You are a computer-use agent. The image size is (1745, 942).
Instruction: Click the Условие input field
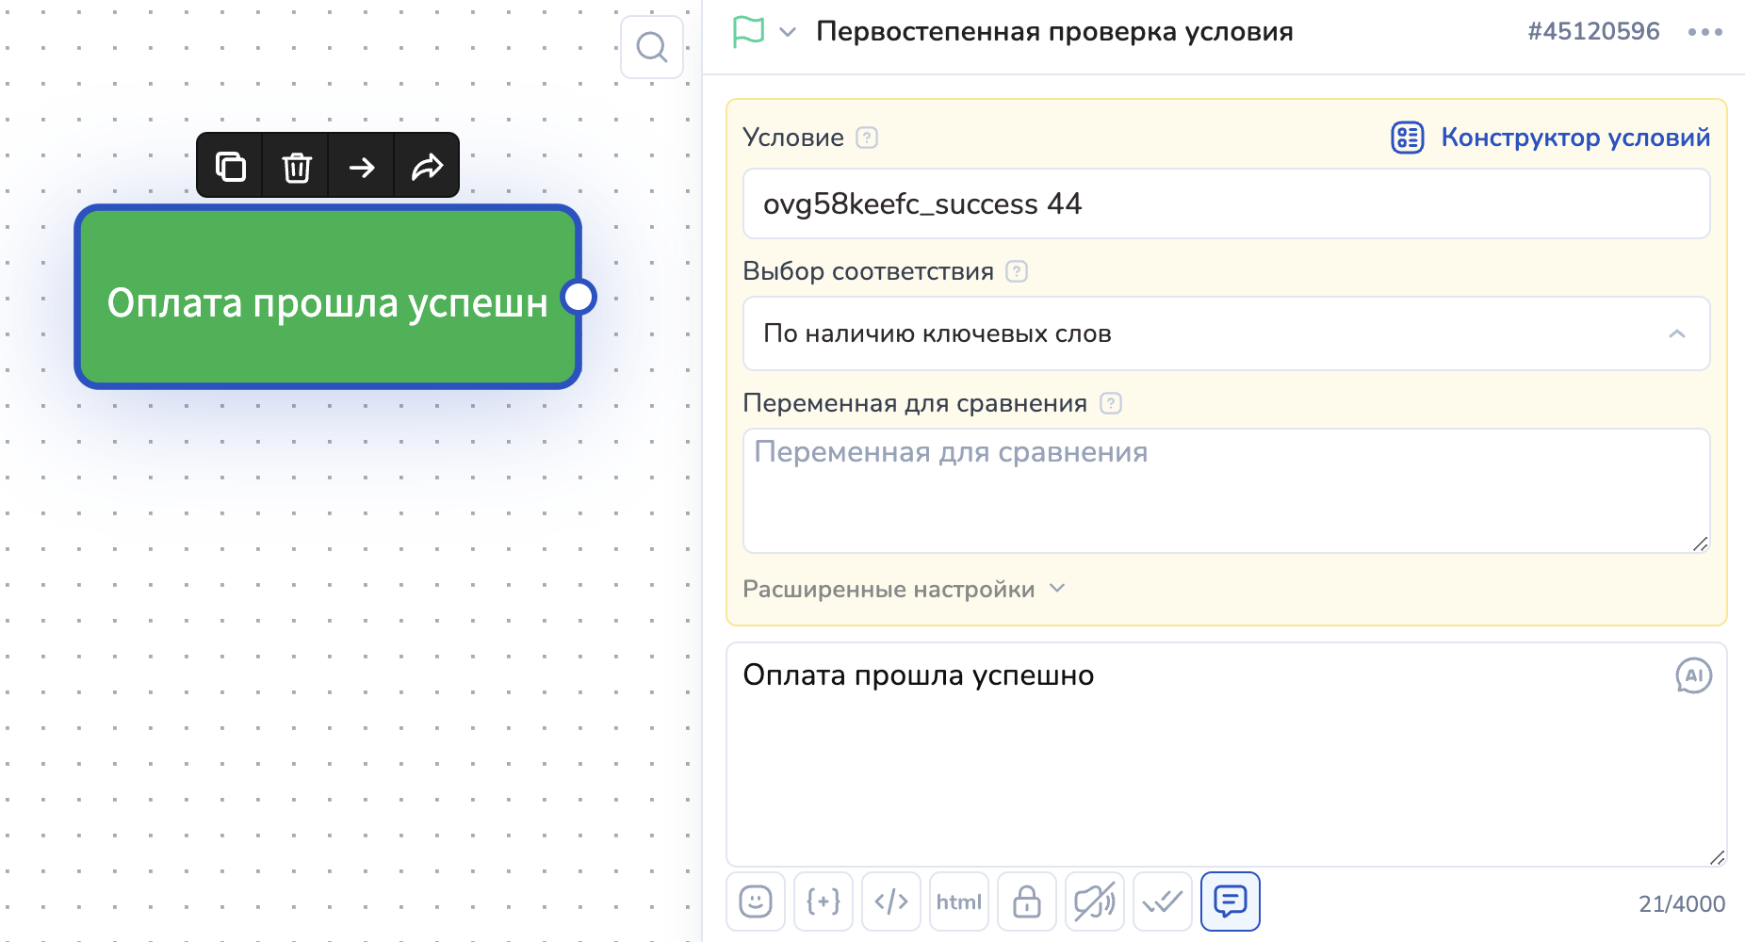tap(1226, 204)
